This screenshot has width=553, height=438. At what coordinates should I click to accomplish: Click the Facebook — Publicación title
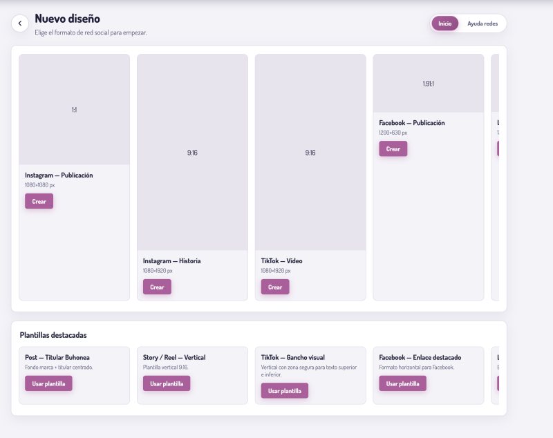[411, 122]
